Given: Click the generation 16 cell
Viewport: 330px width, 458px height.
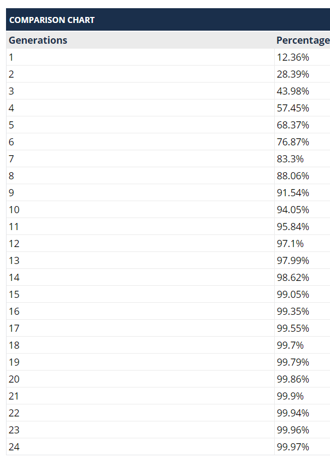Looking at the screenshot, I should point(14,312).
